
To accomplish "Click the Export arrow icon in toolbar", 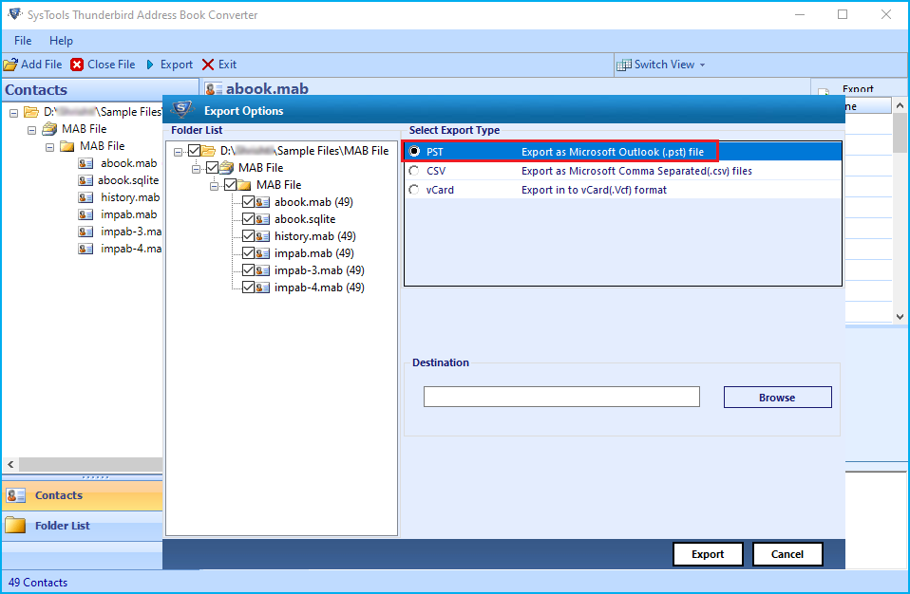I will coord(150,65).
